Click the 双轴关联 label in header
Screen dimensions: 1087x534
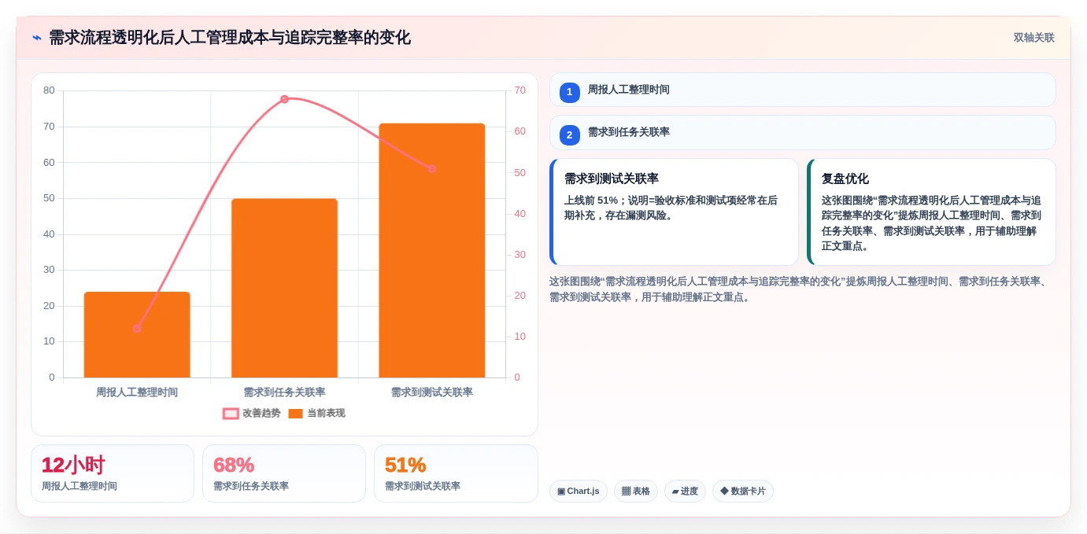[1033, 38]
